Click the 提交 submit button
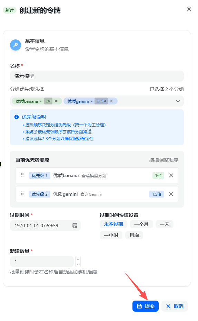Image resolution: width=198 pixels, height=321 pixels. 146,306
